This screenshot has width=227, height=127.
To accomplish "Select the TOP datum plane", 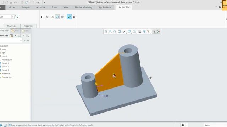I will (x=3, y=53).
